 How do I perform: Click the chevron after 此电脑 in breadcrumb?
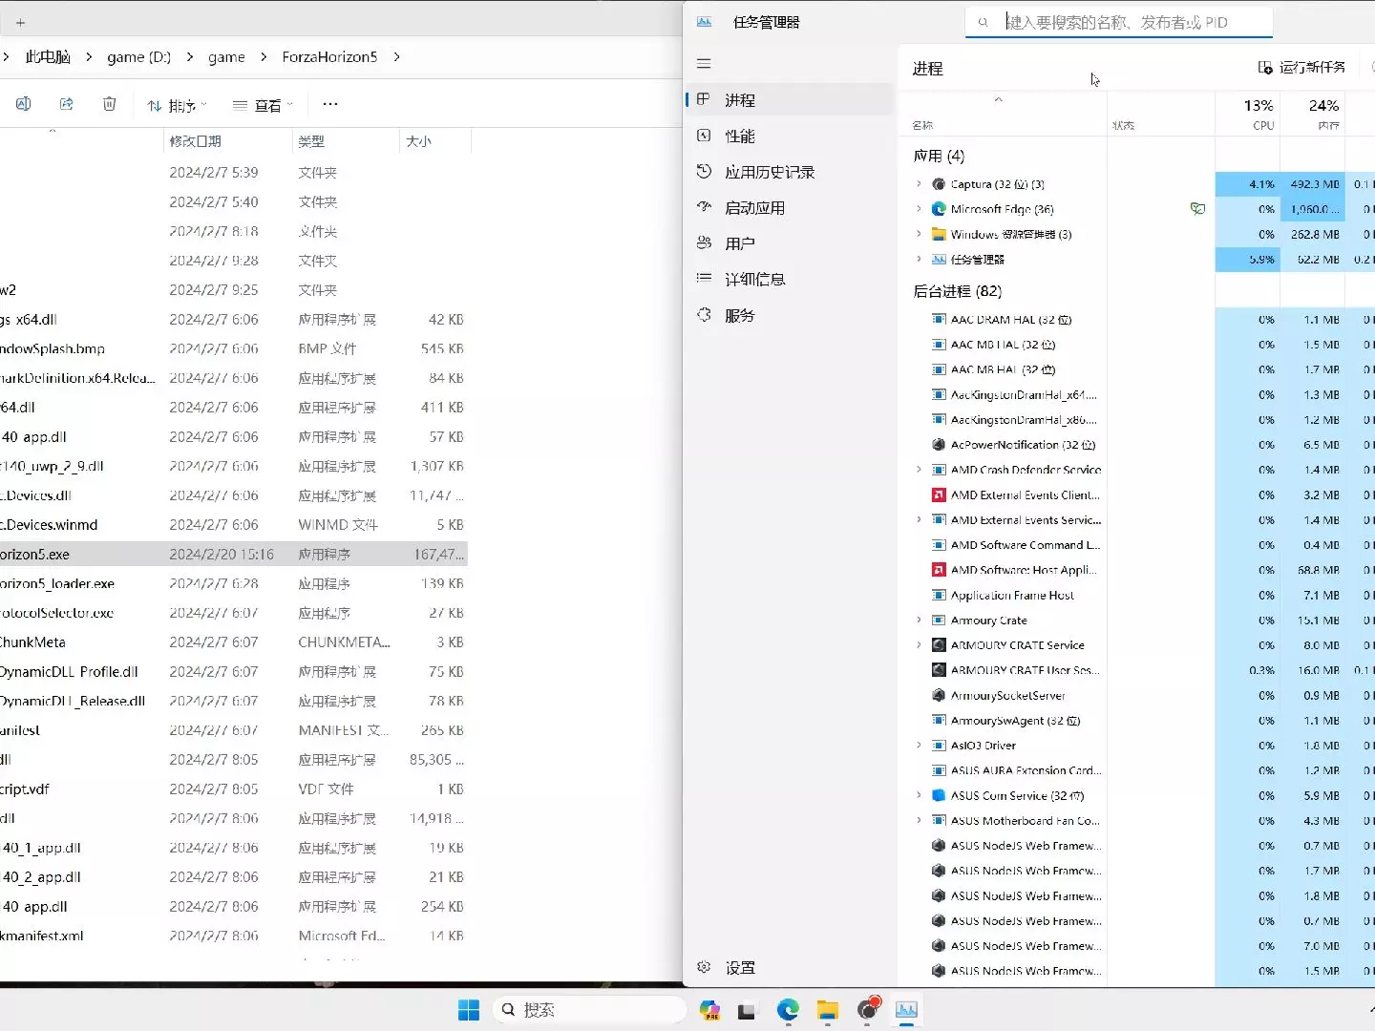coord(89,57)
